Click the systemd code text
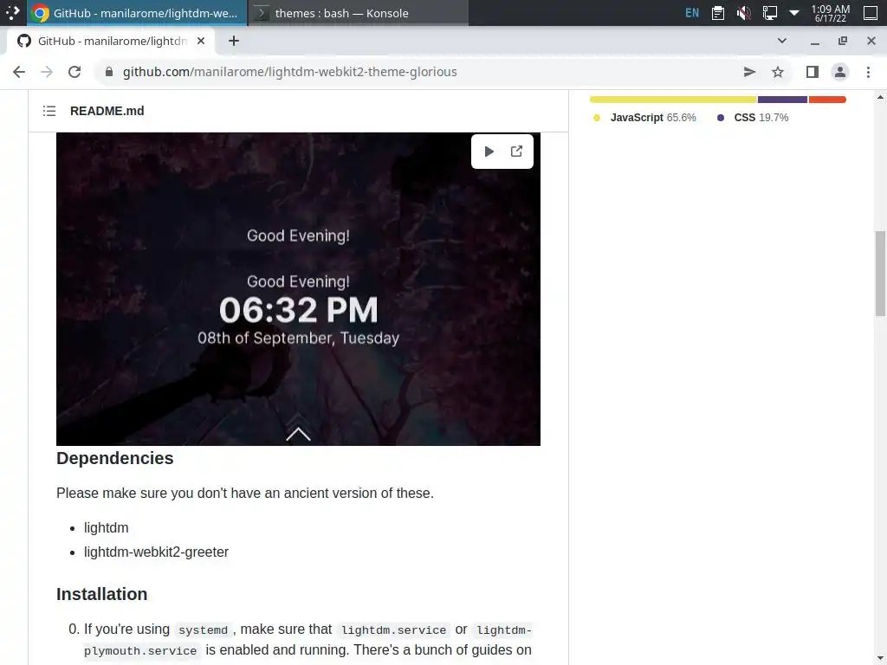Image resolution: width=887 pixels, height=665 pixels. 203,630
